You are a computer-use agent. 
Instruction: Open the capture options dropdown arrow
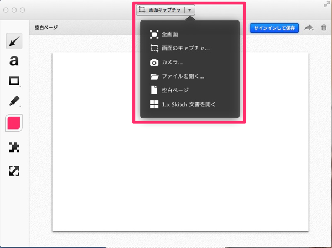point(190,10)
